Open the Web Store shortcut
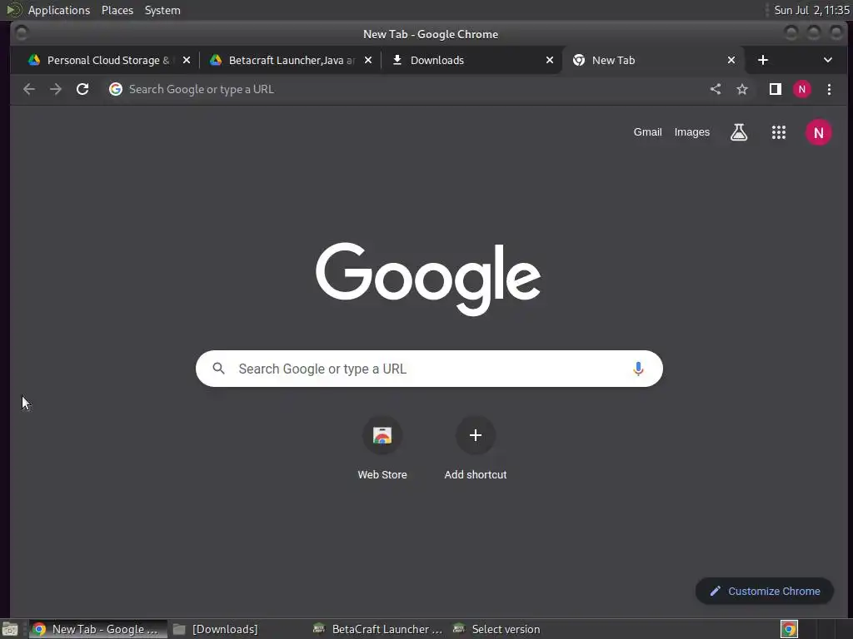Screen dimensions: 853x639 coord(382,435)
